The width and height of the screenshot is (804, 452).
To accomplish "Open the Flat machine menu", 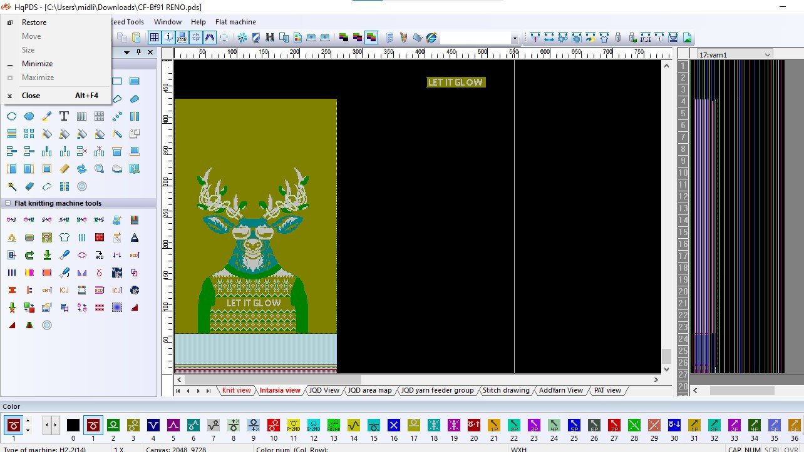I will click(235, 22).
